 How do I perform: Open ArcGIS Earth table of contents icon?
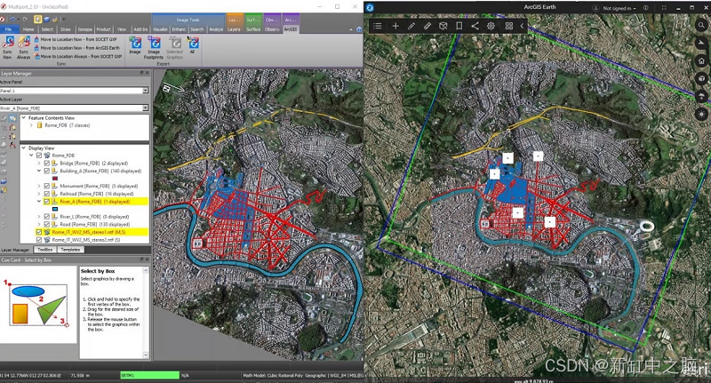click(x=377, y=26)
